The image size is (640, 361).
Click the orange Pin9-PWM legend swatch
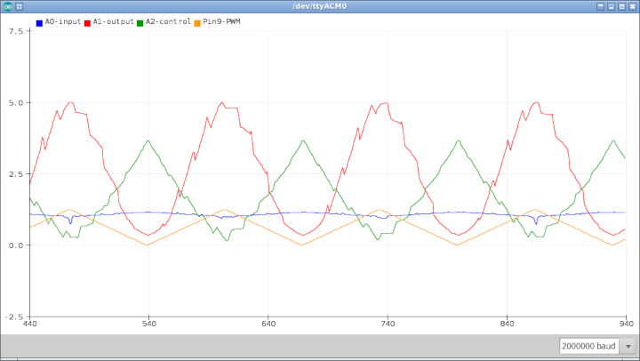tap(197, 22)
